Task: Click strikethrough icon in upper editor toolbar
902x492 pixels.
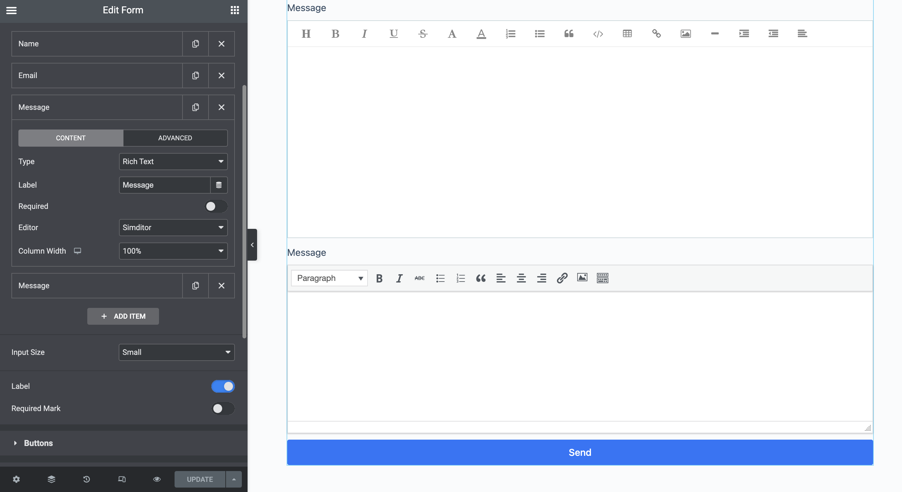Action: pyautogui.click(x=423, y=34)
